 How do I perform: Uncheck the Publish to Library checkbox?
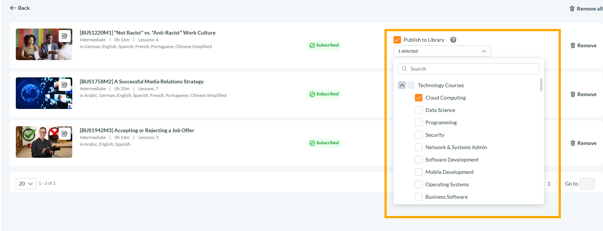(x=397, y=40)
